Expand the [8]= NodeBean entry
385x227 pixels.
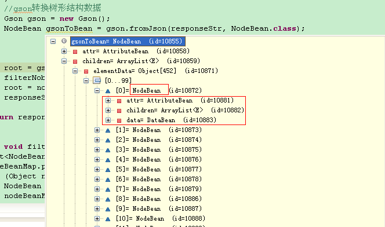point(97,199)
